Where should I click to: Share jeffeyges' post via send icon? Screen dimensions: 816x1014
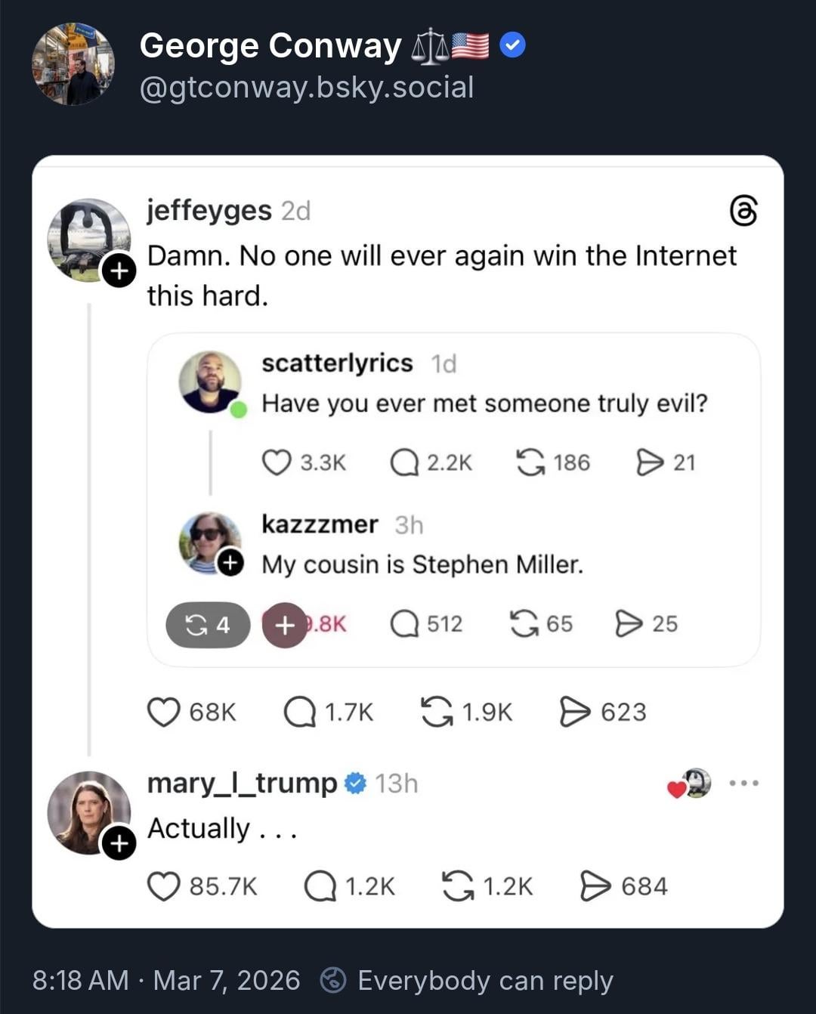[575, 712]
